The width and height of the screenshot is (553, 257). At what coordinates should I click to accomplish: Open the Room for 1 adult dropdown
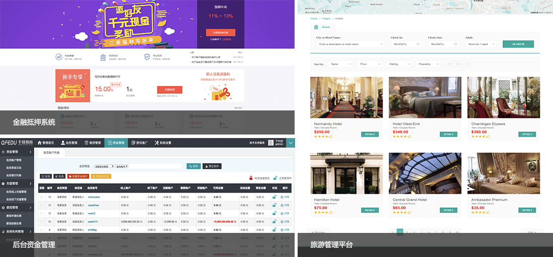click(x=481, y=44)
